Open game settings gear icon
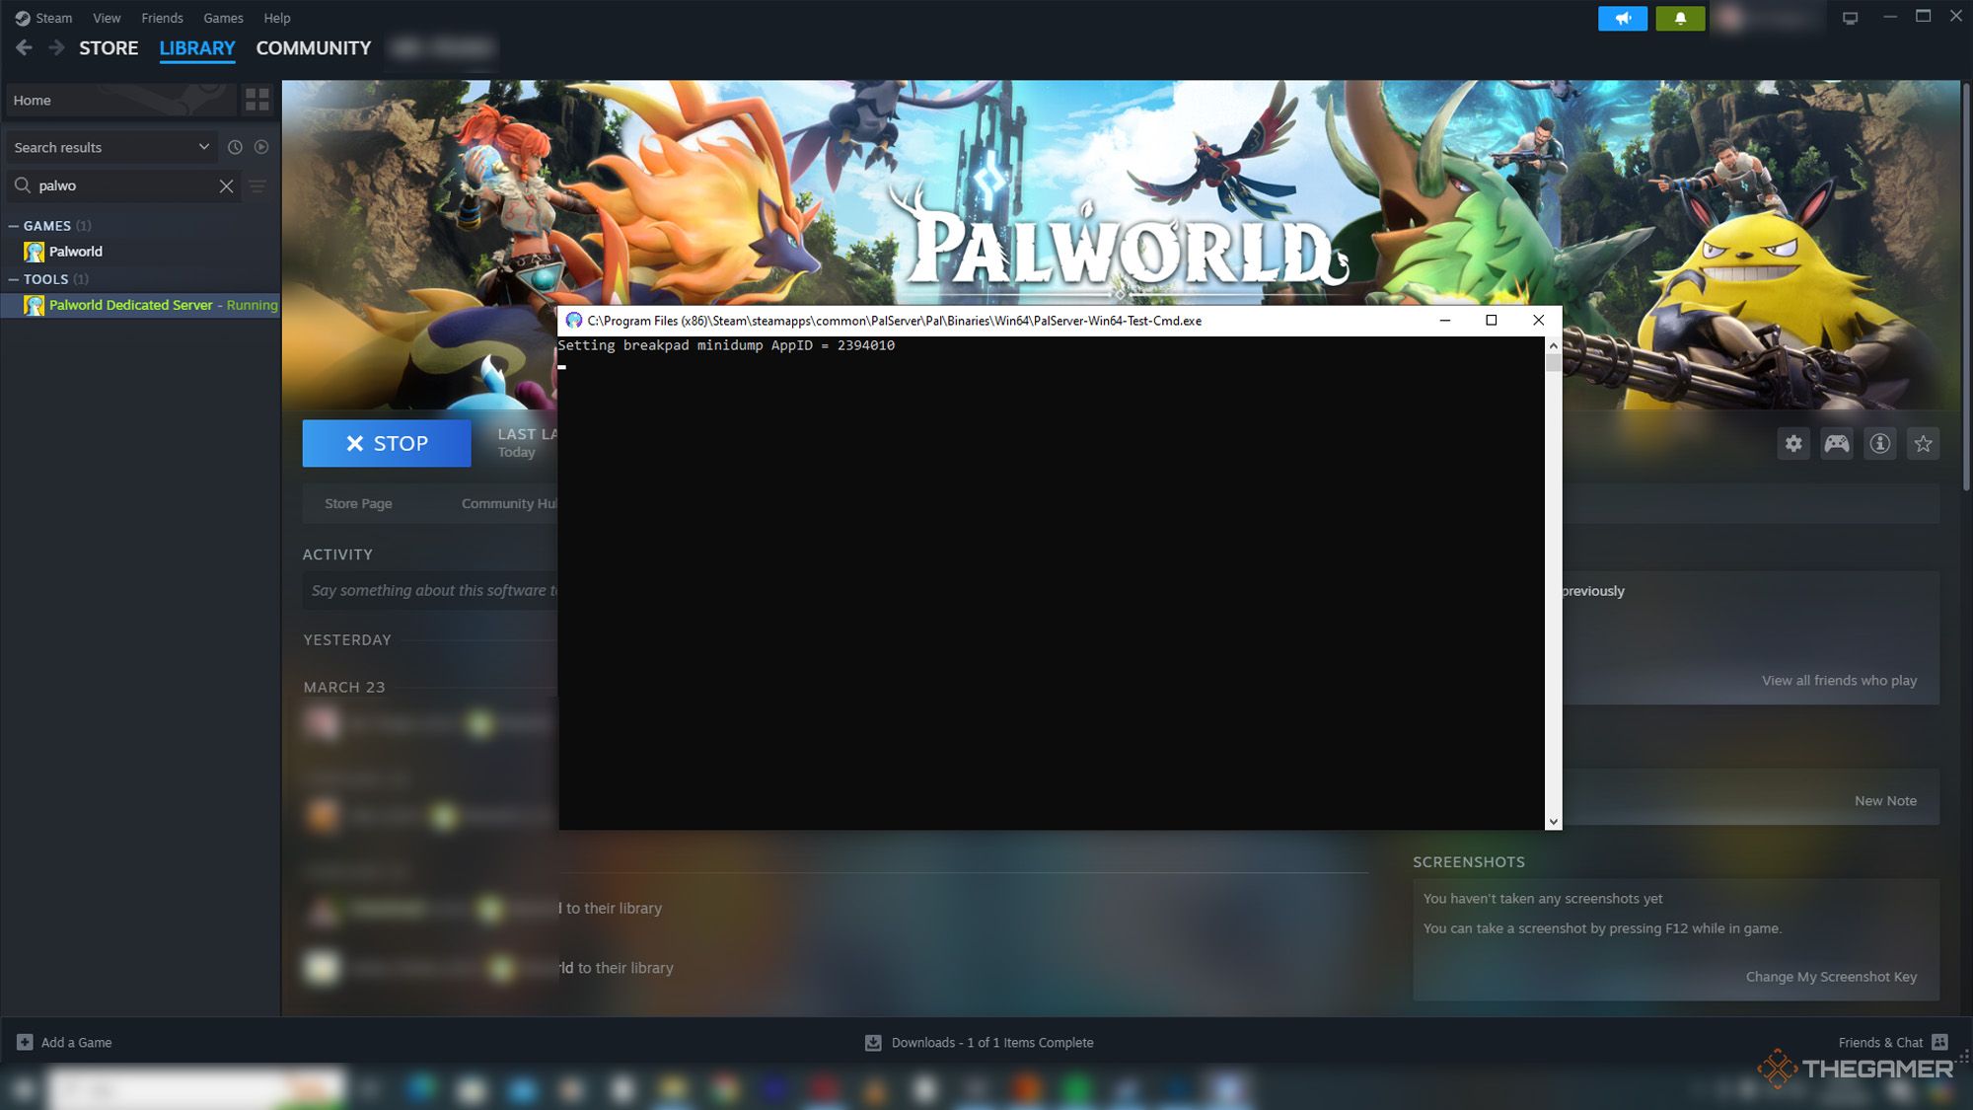1973x1110 pixels. pyautogui.click(x=1793, y=443)
